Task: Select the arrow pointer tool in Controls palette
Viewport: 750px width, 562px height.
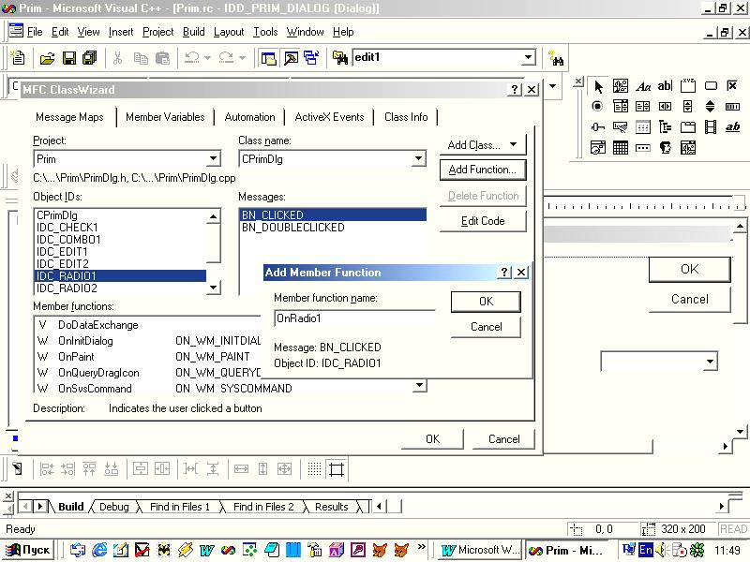Action: pyautogui.click(x=597, y=86)
